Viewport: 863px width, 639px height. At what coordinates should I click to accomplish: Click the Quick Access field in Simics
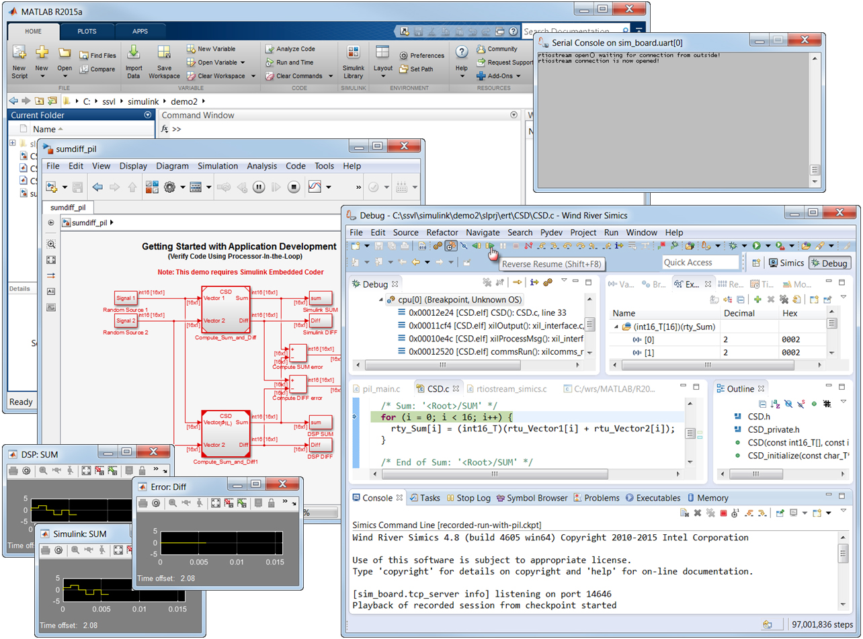pyautogui.click(x=700, y=263)
